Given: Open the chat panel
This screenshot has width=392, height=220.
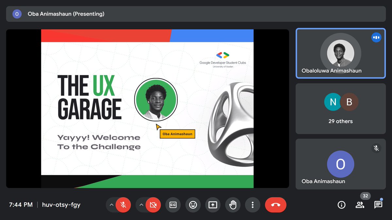Looking at the screenshot, I should [x=378, y=205].
